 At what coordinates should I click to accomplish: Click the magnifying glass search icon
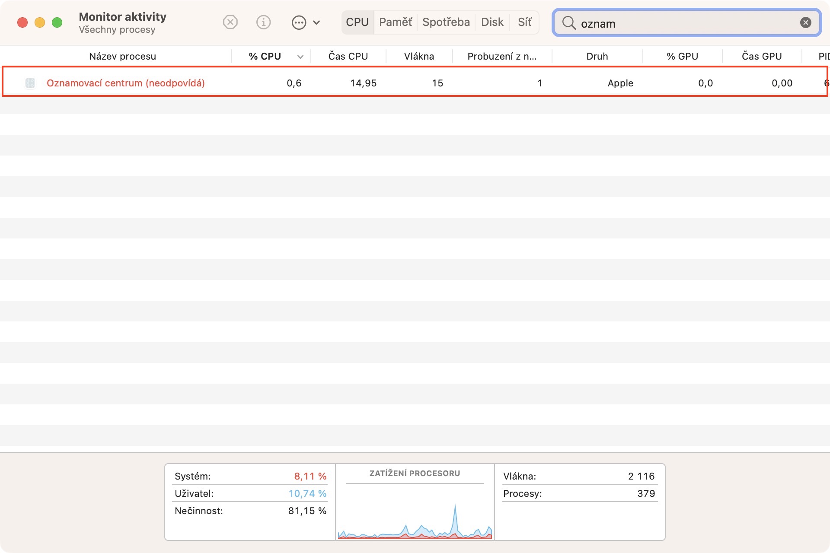[x=569, y=23]
